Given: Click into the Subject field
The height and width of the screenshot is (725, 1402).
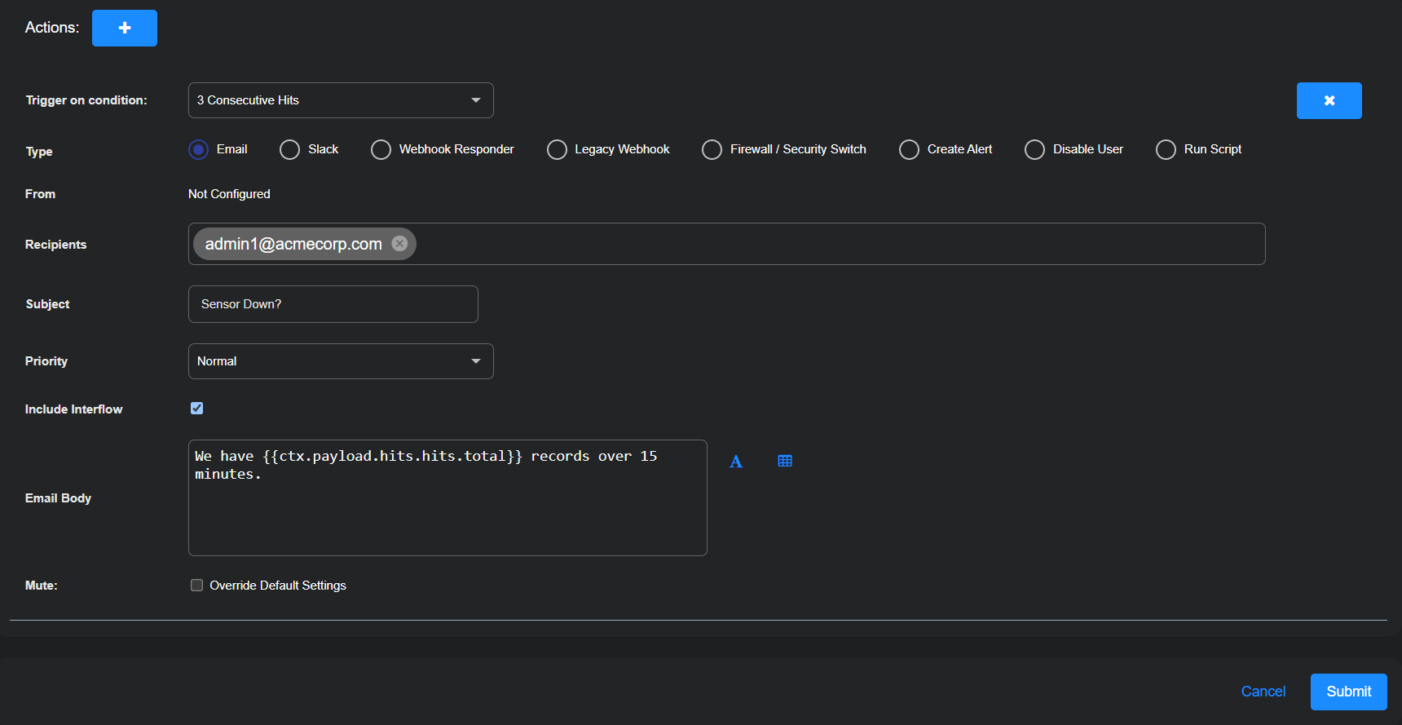Looking at the screenshot, I should point(333,304).
